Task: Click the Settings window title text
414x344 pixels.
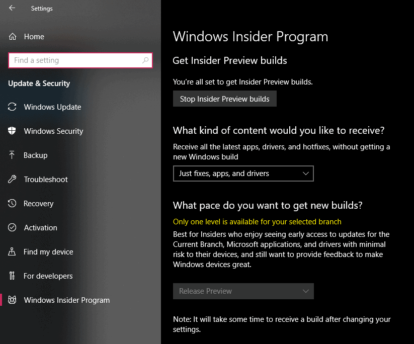Action: click(42, 9)
